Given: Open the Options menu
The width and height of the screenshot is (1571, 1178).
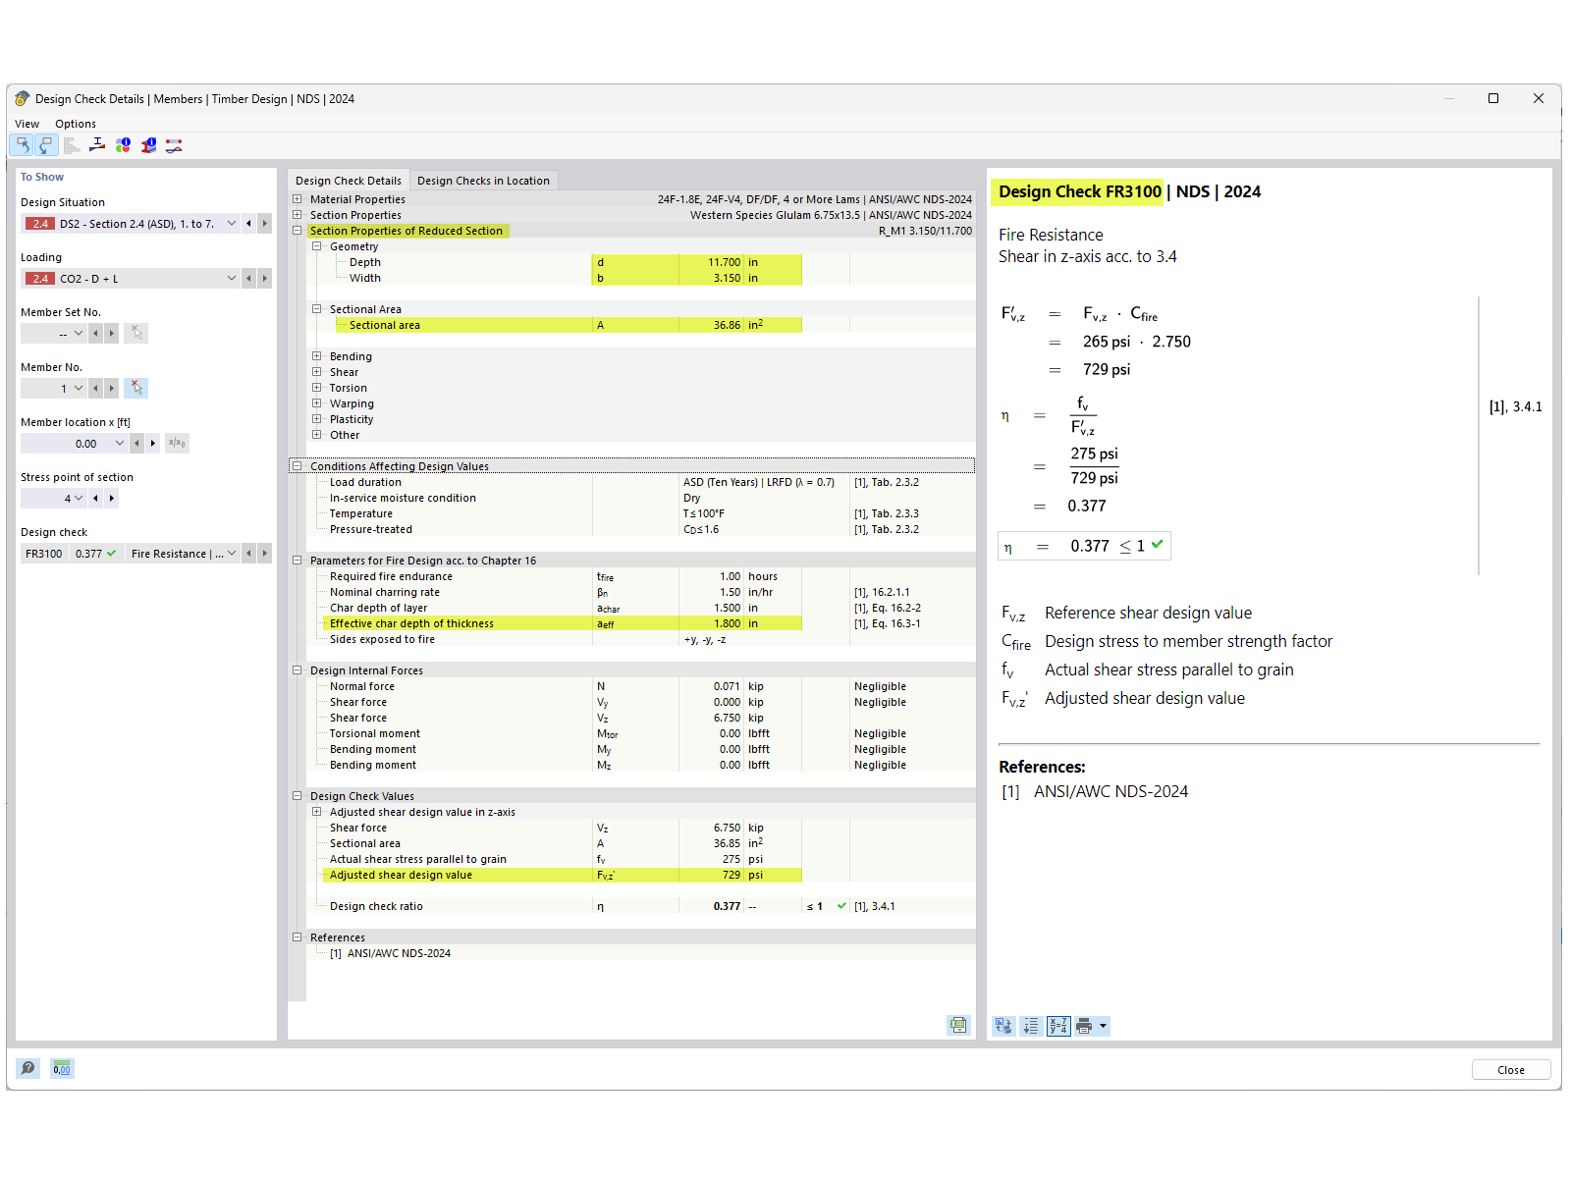Looking at the screenshot, I should (76, 124).
